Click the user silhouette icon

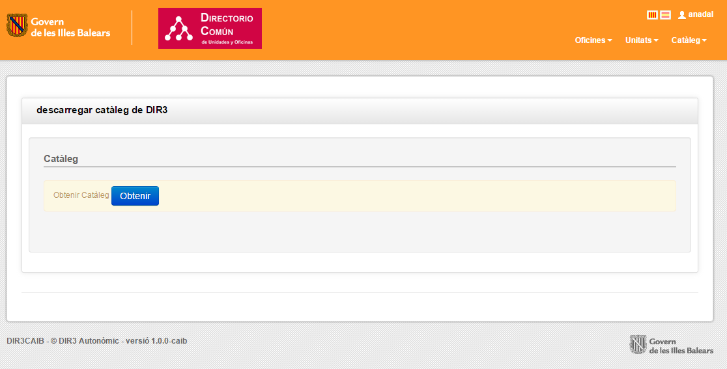tap(682, 15)
